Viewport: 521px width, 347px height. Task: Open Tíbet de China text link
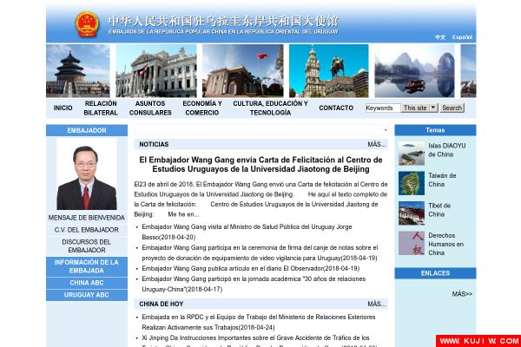(x=439, y=210)
